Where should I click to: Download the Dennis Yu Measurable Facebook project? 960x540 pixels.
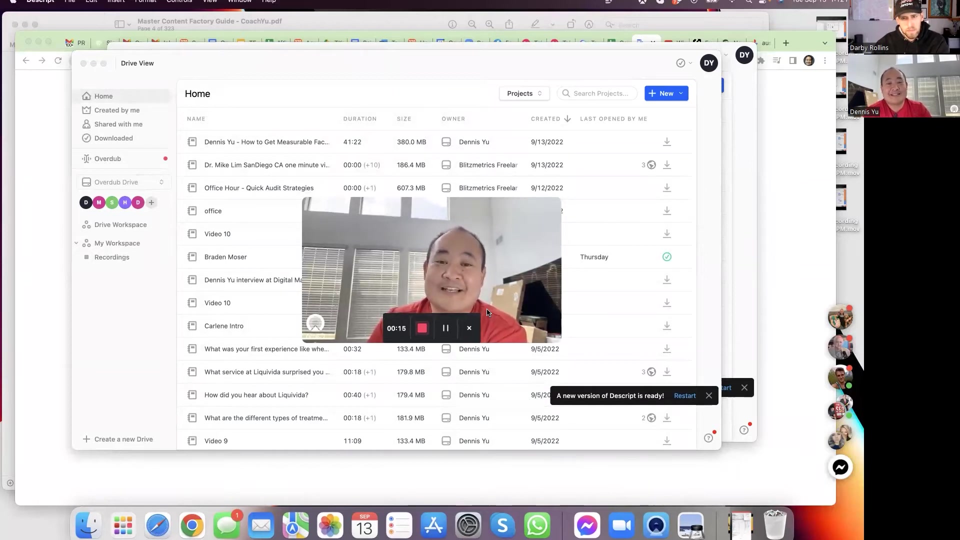(666, 142)
